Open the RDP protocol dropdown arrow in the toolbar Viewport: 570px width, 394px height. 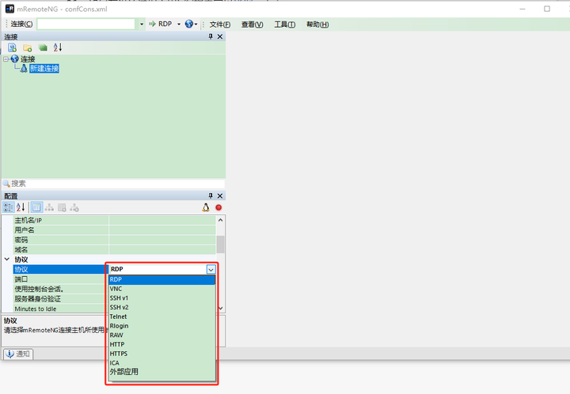click(x=179, y=25)
